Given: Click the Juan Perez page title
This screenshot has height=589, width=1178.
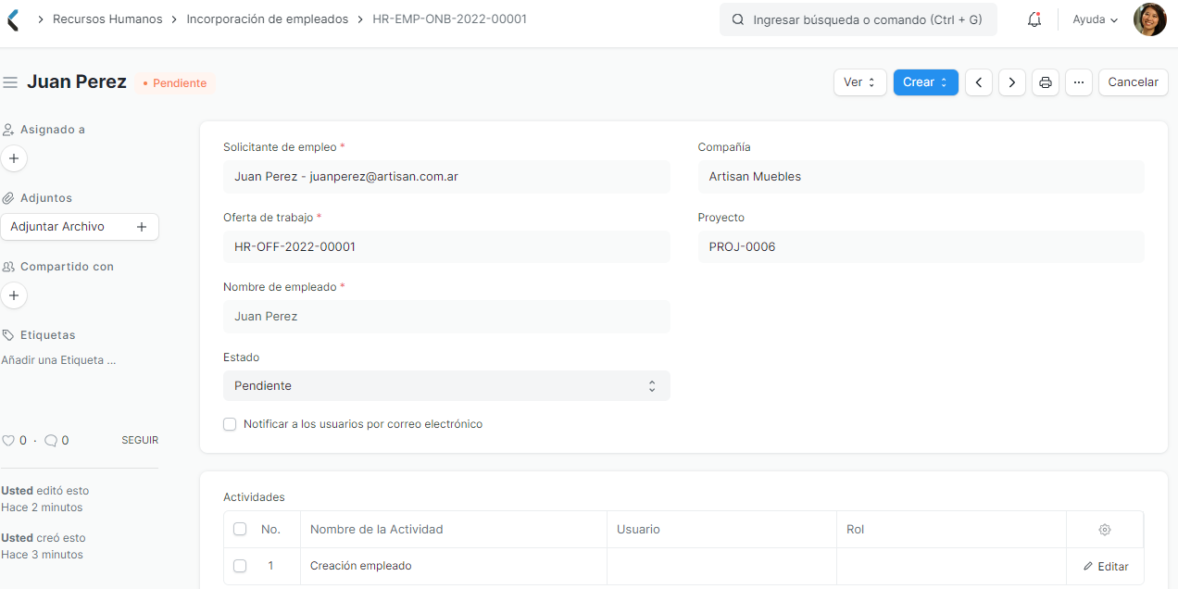Looking at the screenshot, I should (x=77, y=81).
